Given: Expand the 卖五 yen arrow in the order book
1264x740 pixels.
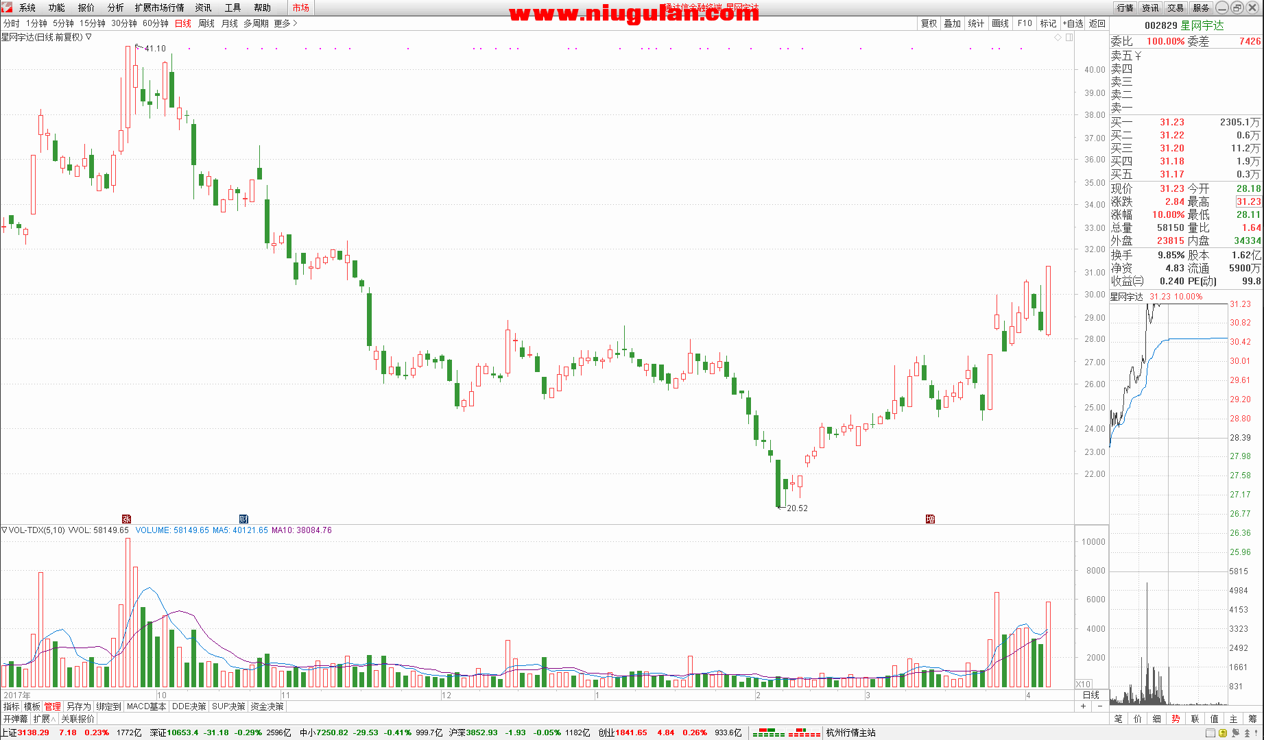Looking at the screenshot, I should 1138,56.
